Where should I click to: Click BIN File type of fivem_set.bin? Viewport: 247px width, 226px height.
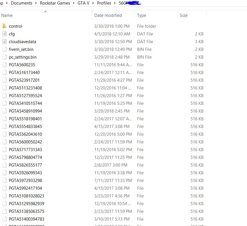[x=144, y=49]
